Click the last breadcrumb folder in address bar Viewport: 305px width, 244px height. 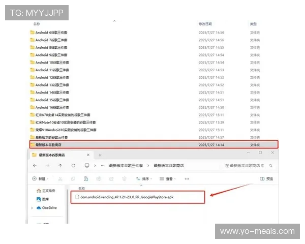pos(169,166)
